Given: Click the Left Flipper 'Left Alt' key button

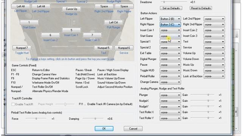Looking at the screenshot, I should coord(20,6).
